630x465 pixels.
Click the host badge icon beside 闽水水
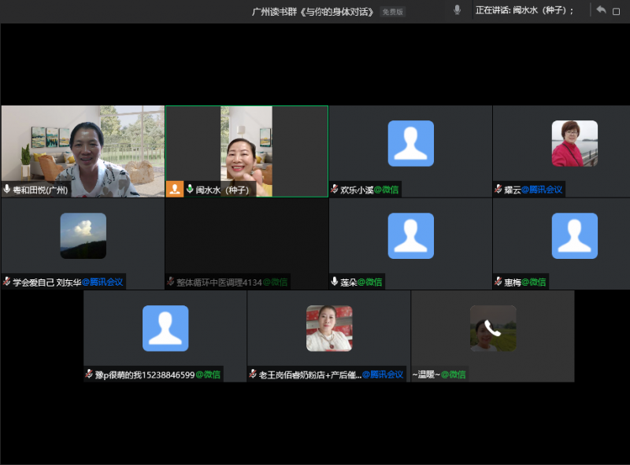tap(175, 190)
